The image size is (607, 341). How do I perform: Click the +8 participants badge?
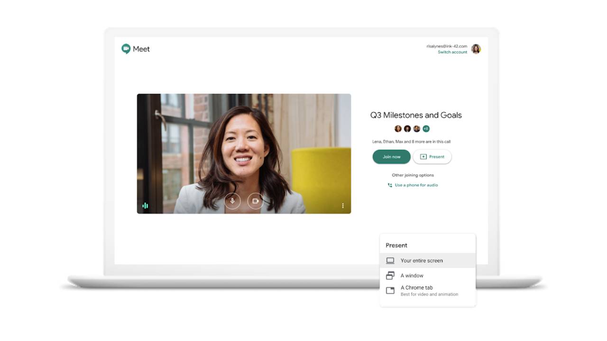426,128
